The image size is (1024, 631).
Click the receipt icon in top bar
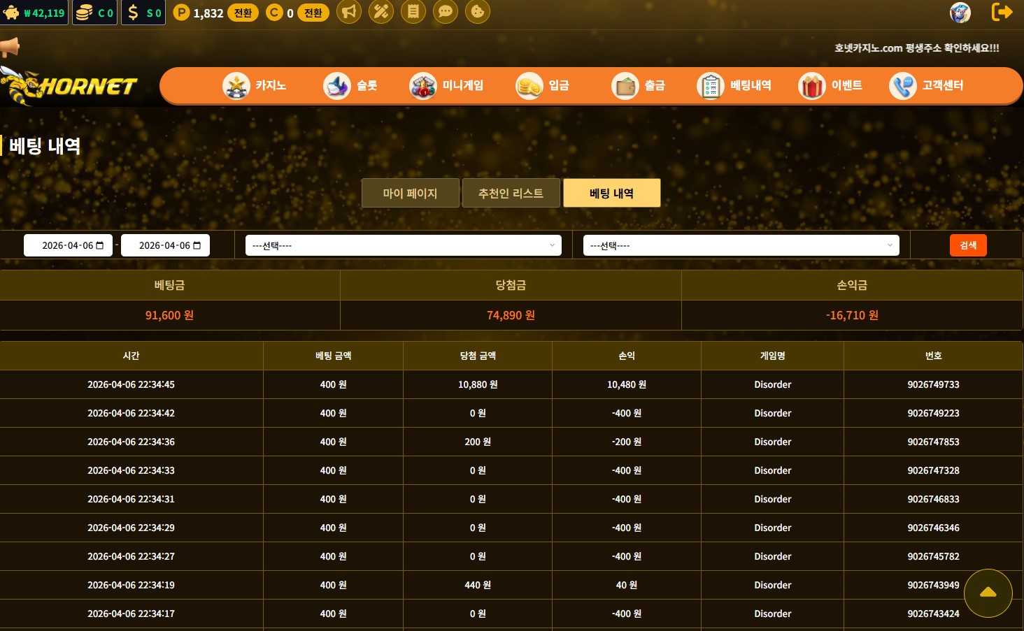[413, 12]
